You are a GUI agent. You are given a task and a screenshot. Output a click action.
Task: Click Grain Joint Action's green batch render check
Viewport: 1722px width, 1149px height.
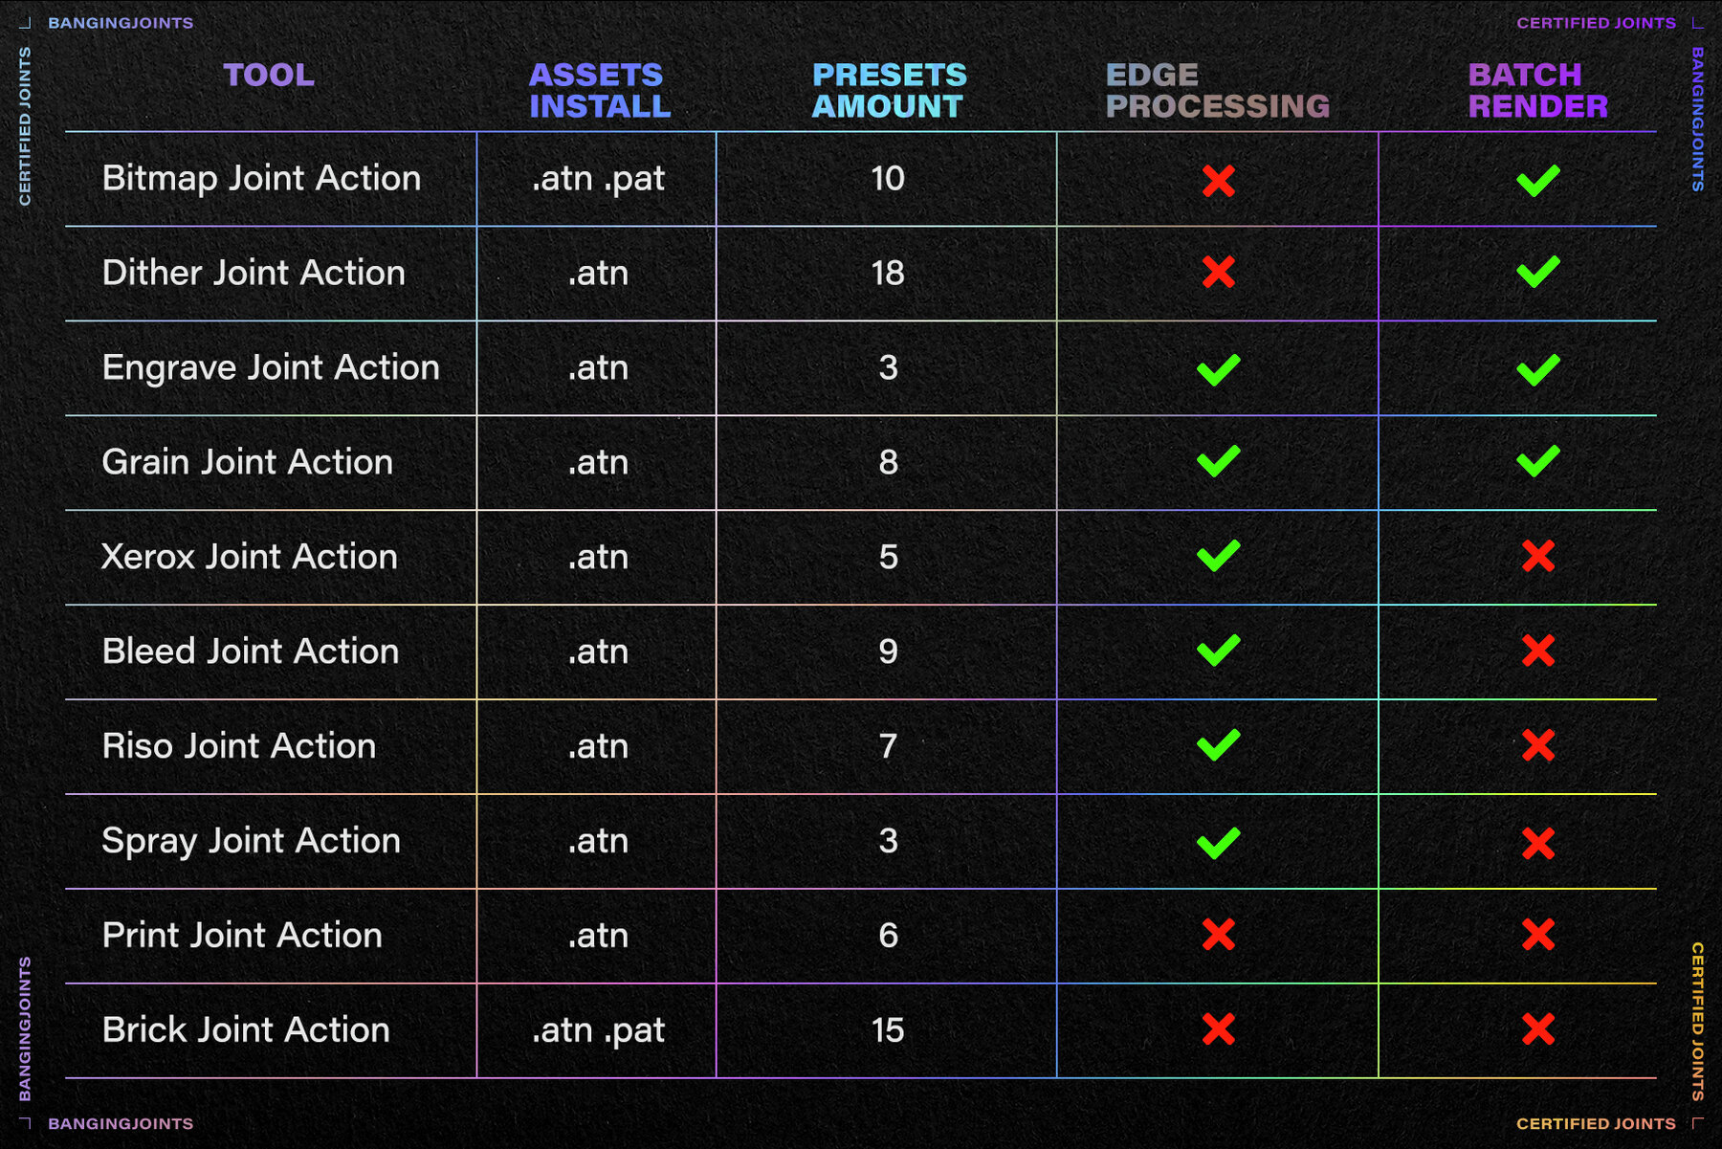[1537, 461]
